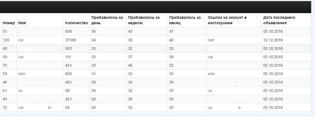315x117 pixels.
Task: Open the name link in row 120
Action: [x=21, y=40]
